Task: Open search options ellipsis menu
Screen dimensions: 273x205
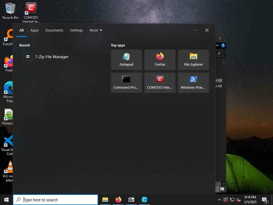Action: (x=195, y=30)
